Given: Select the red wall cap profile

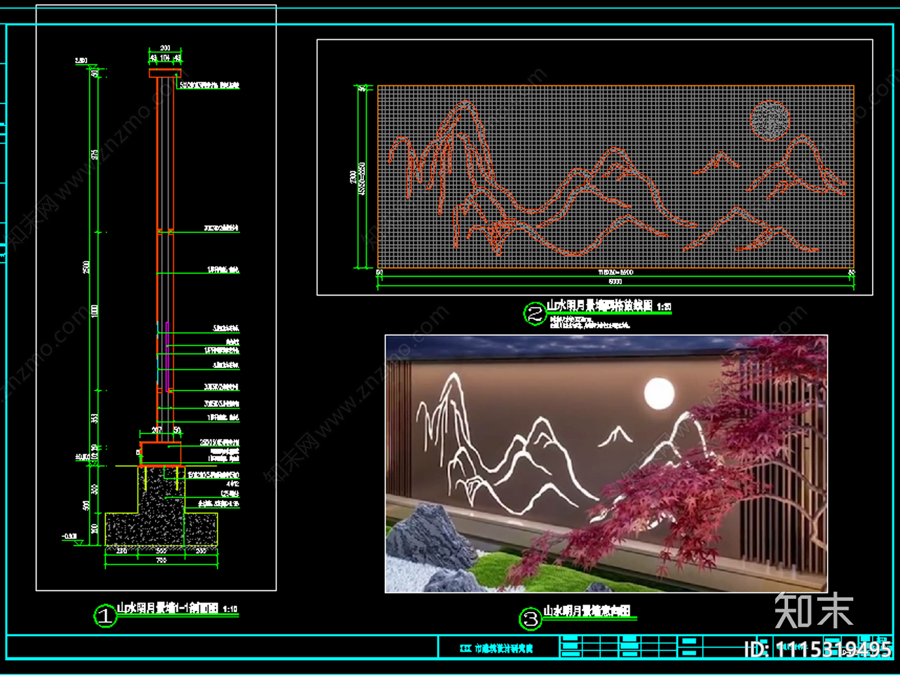Looking at the screenshot, I should (165, 73).
